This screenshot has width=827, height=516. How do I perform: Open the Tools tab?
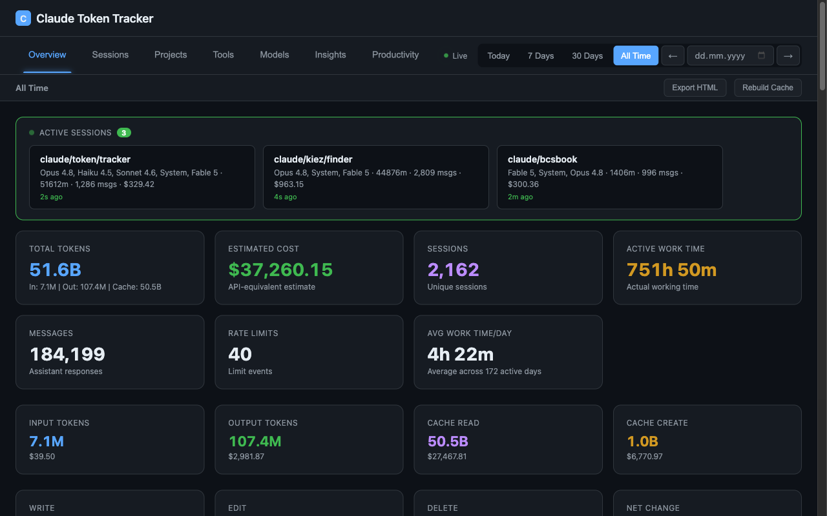pyautogui.click(x=224, y=55)
